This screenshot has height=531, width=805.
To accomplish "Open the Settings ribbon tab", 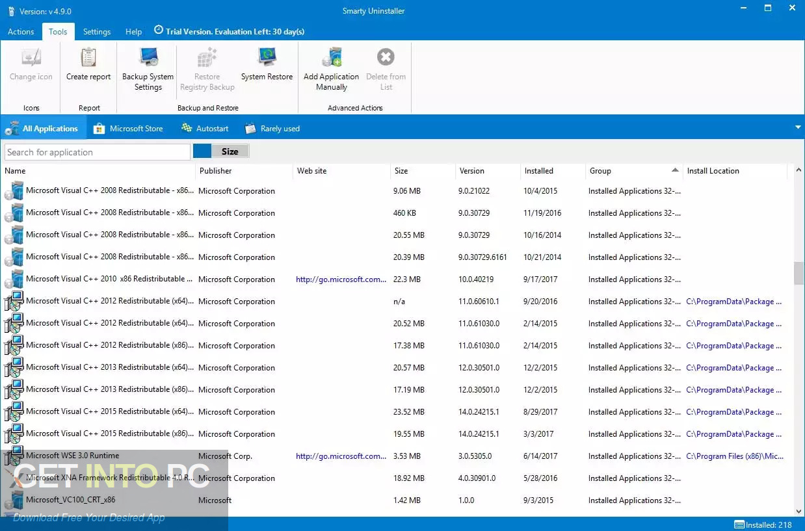I will point(97,31).
